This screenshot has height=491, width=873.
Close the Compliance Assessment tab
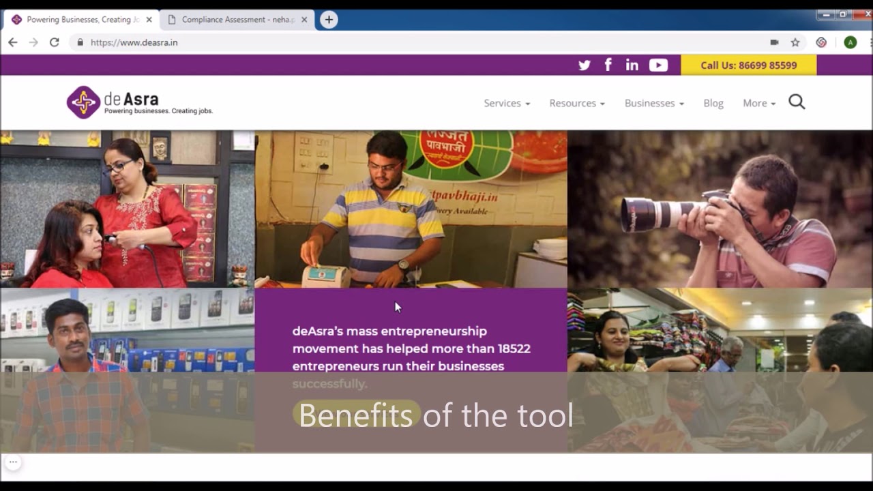pos(304,20)
